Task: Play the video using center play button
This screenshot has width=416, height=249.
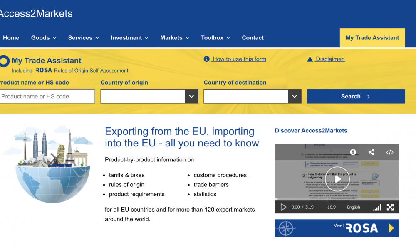Action: coord(337,179)
